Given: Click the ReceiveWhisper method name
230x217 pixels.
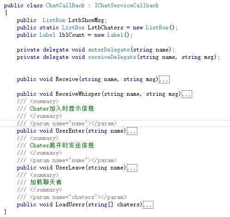Looking at the screenshot, I should (x=78, y=94).
